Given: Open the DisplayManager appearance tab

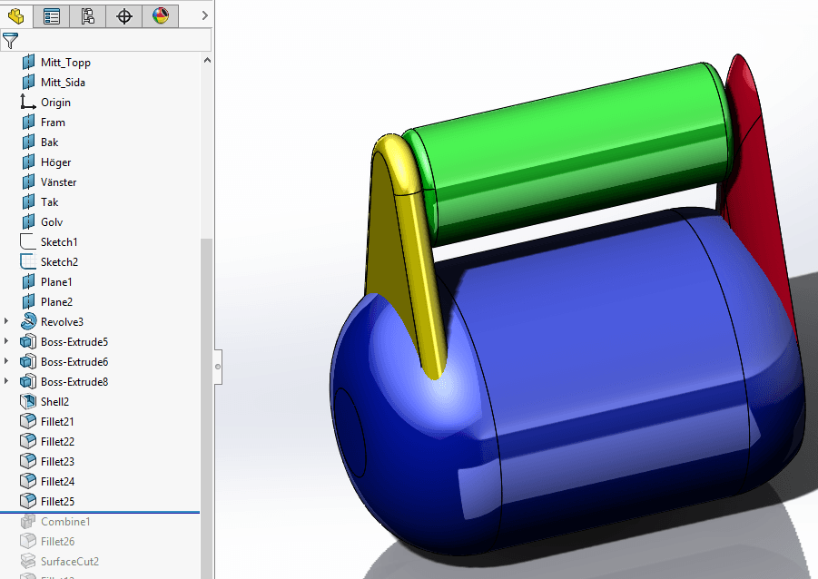Looking at the screenshot, I should 161,15.
